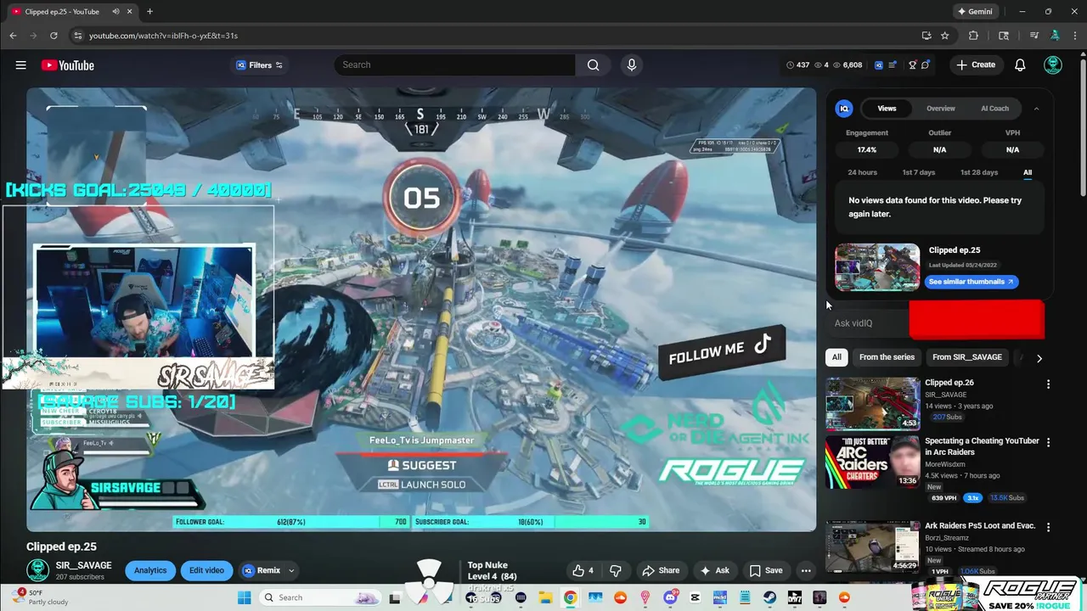The image size is (1087, 611).
Task: Open more actions for Clipped ep.26
Action: click(1048, 384)
